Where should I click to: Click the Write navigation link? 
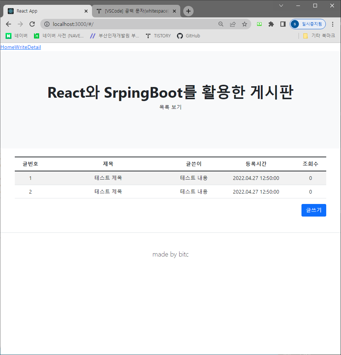pos(21,47)
